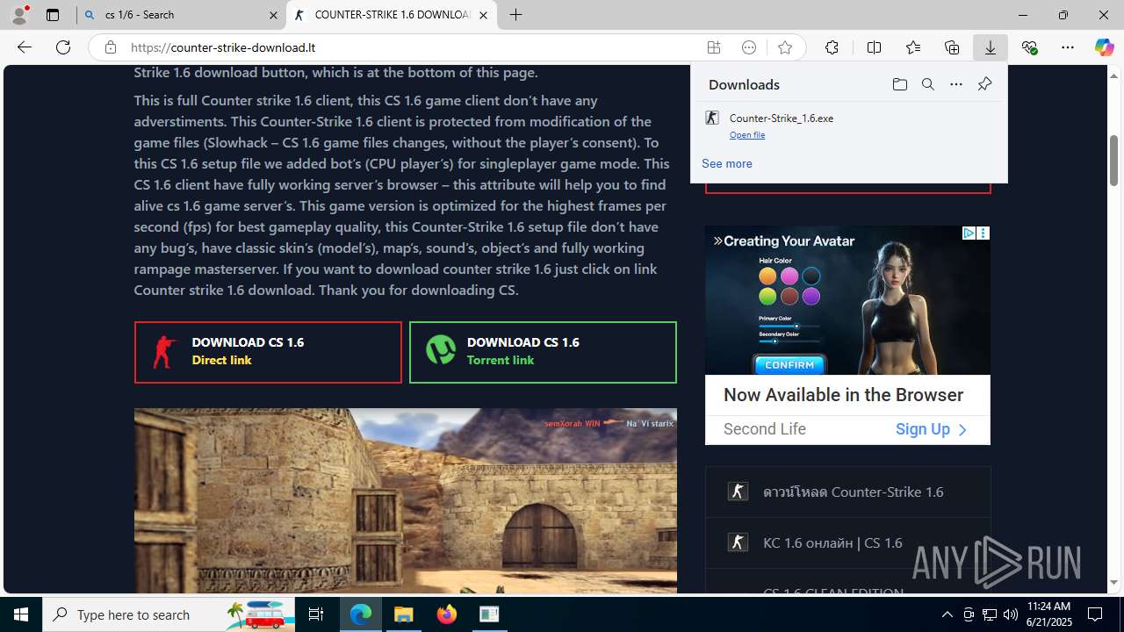Click the Second Life Sign Up link
1124x632 pixels.
click(x=931, y=429)
